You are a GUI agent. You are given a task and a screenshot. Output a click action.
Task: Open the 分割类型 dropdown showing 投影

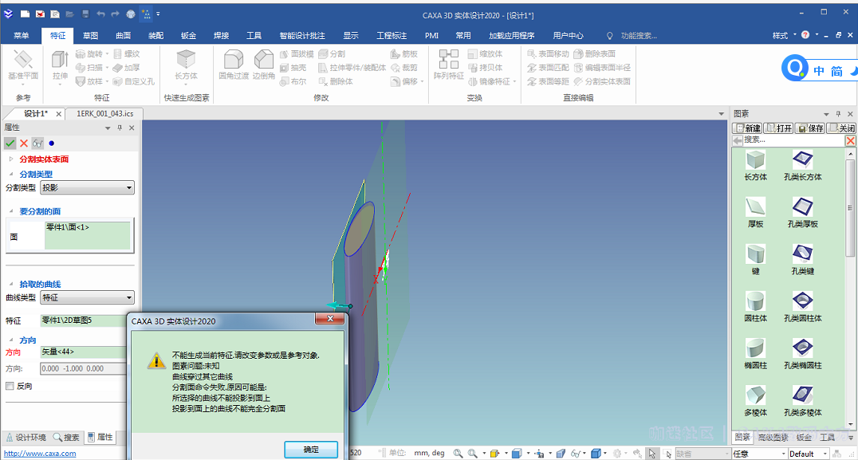pos(87,187)
